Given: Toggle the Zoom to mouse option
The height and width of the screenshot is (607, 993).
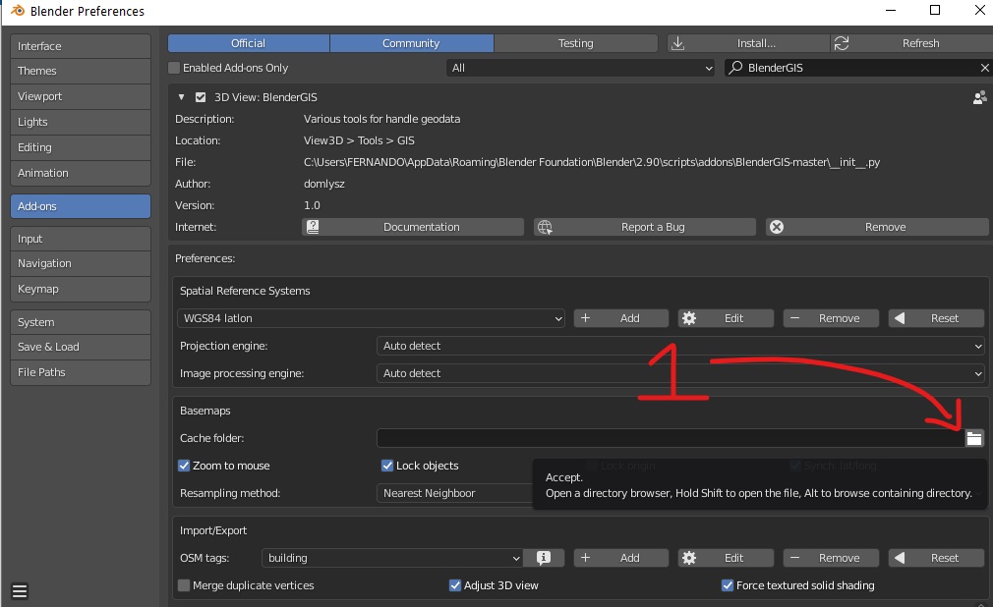Looking at the screenshot, I should pos(184,466).
